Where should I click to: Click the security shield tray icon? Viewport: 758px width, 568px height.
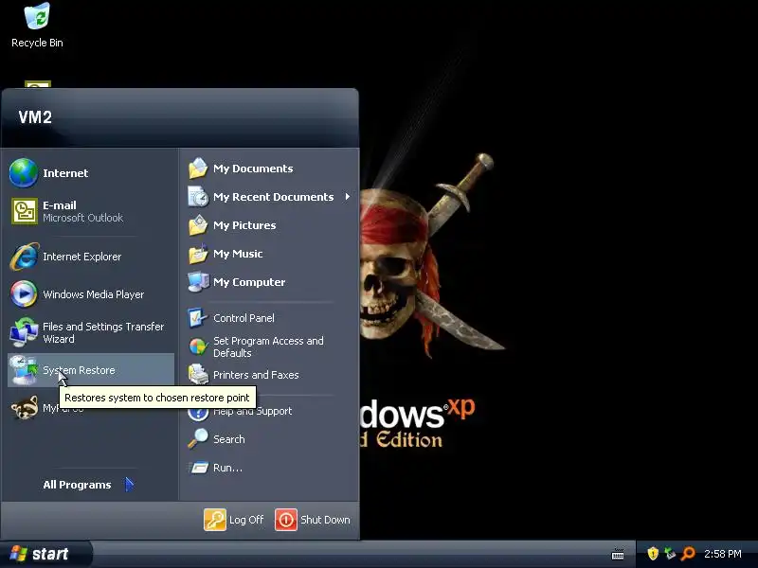click(x=653, y=554)
